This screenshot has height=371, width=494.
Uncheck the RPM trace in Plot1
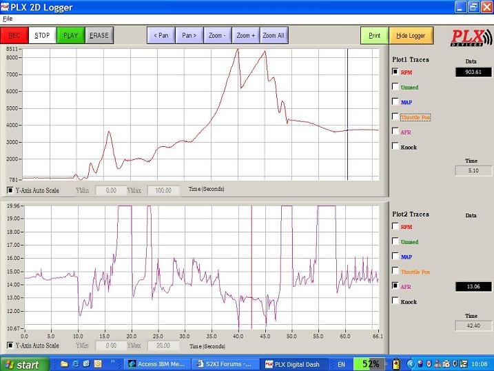click(395, 72)
